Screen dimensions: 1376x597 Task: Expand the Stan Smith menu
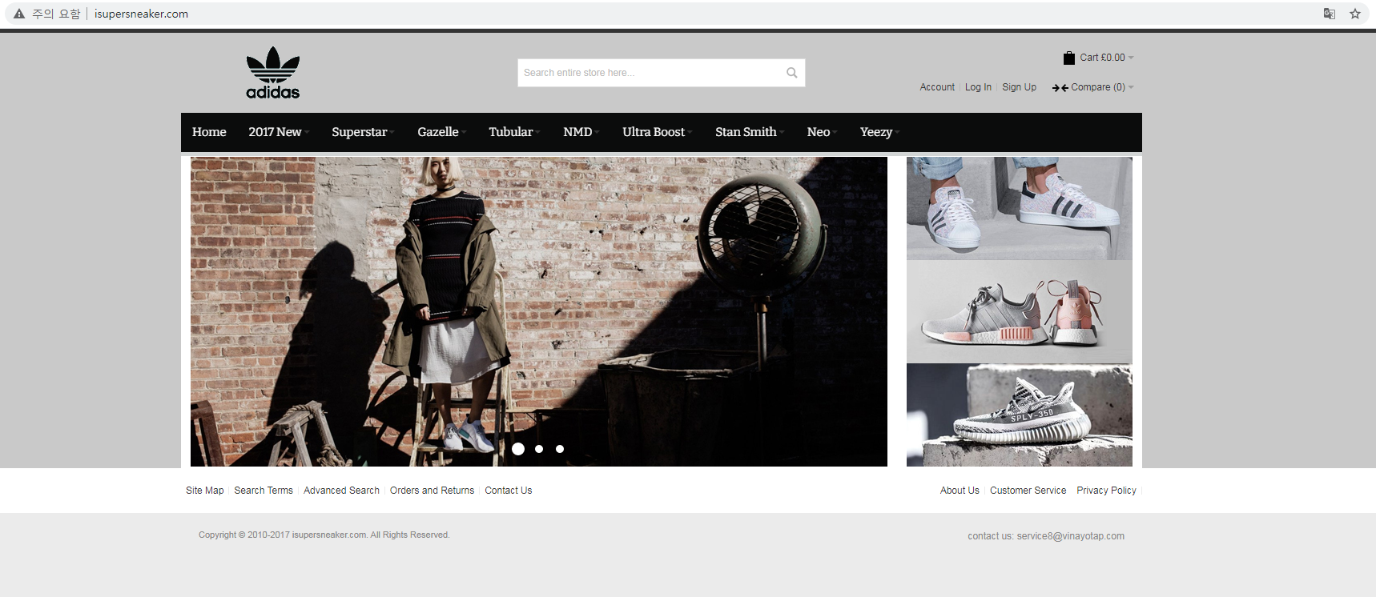[x=750, y=132]
